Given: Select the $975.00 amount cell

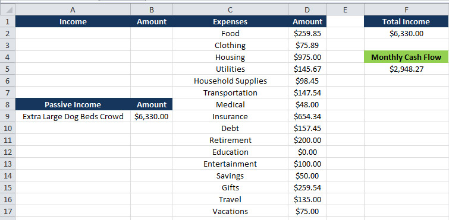Looking at the screenshot, I should (307, 57).
